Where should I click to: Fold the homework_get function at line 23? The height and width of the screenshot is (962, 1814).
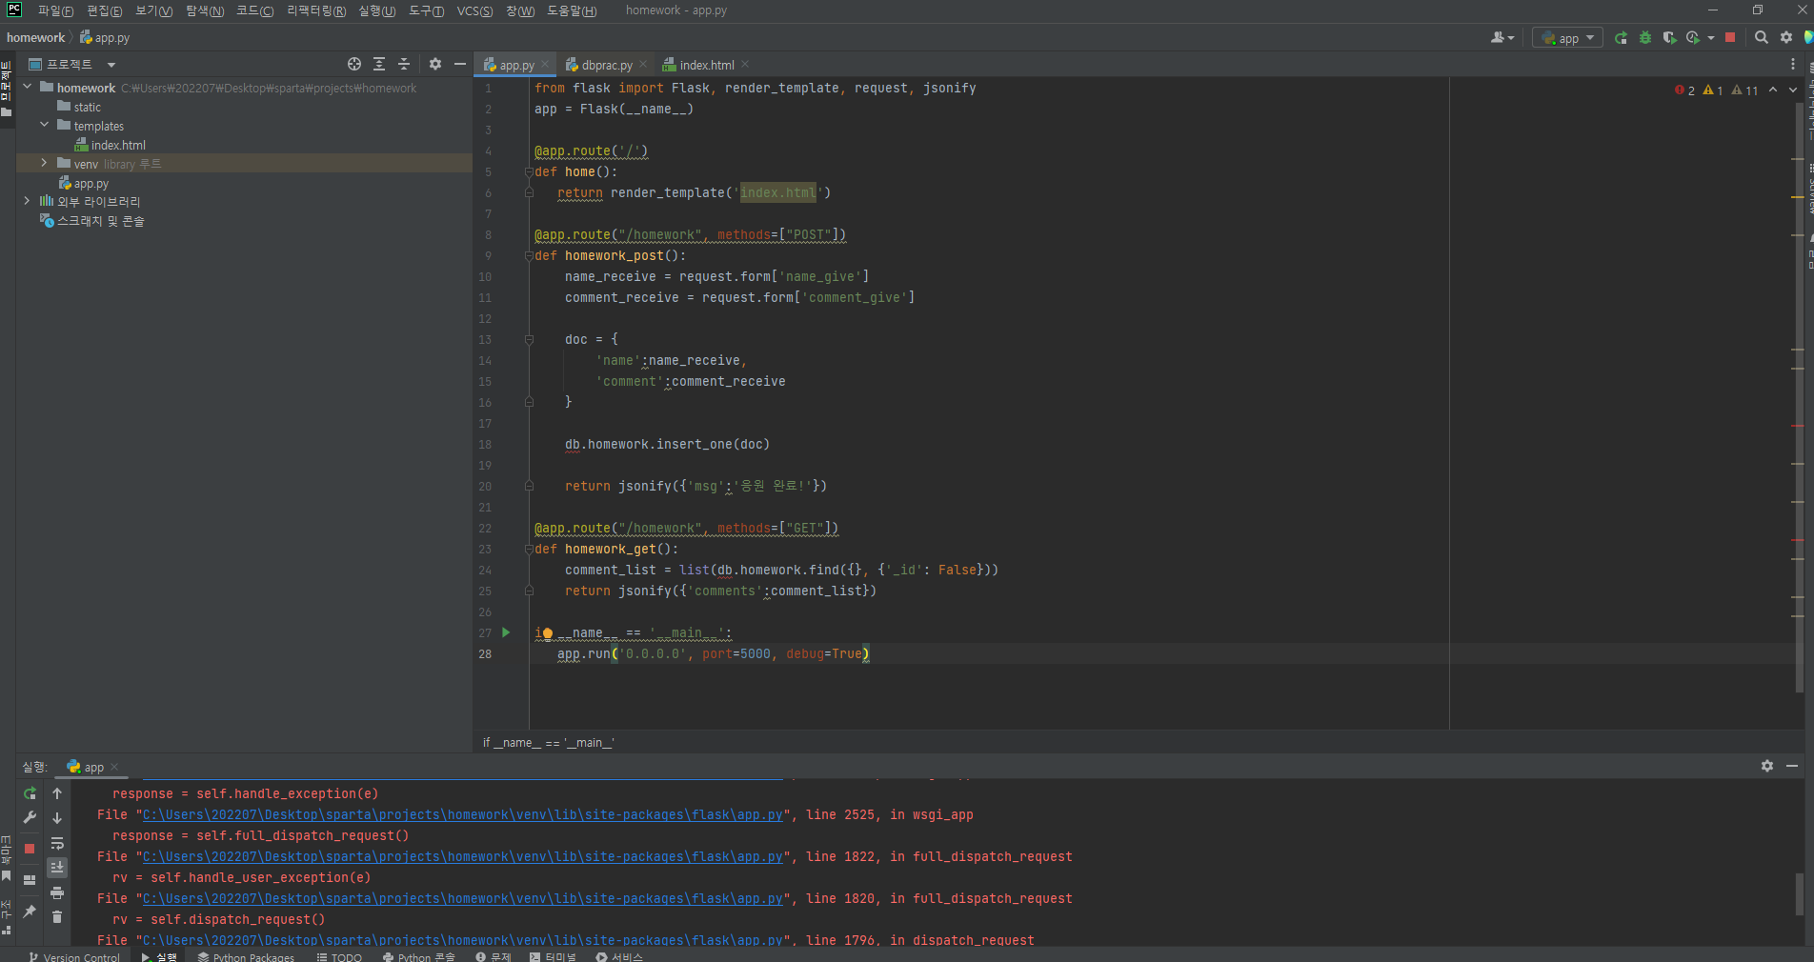(x=528, y=549)
